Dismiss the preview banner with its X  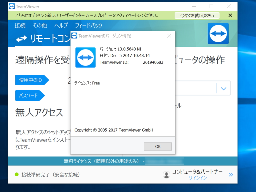click(230, 15)
